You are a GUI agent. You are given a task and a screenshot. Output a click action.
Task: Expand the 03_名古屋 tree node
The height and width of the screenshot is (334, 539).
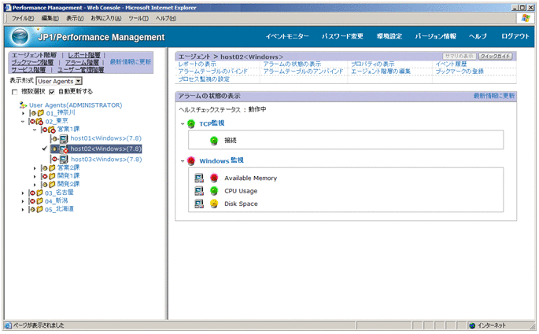[23, 193]
